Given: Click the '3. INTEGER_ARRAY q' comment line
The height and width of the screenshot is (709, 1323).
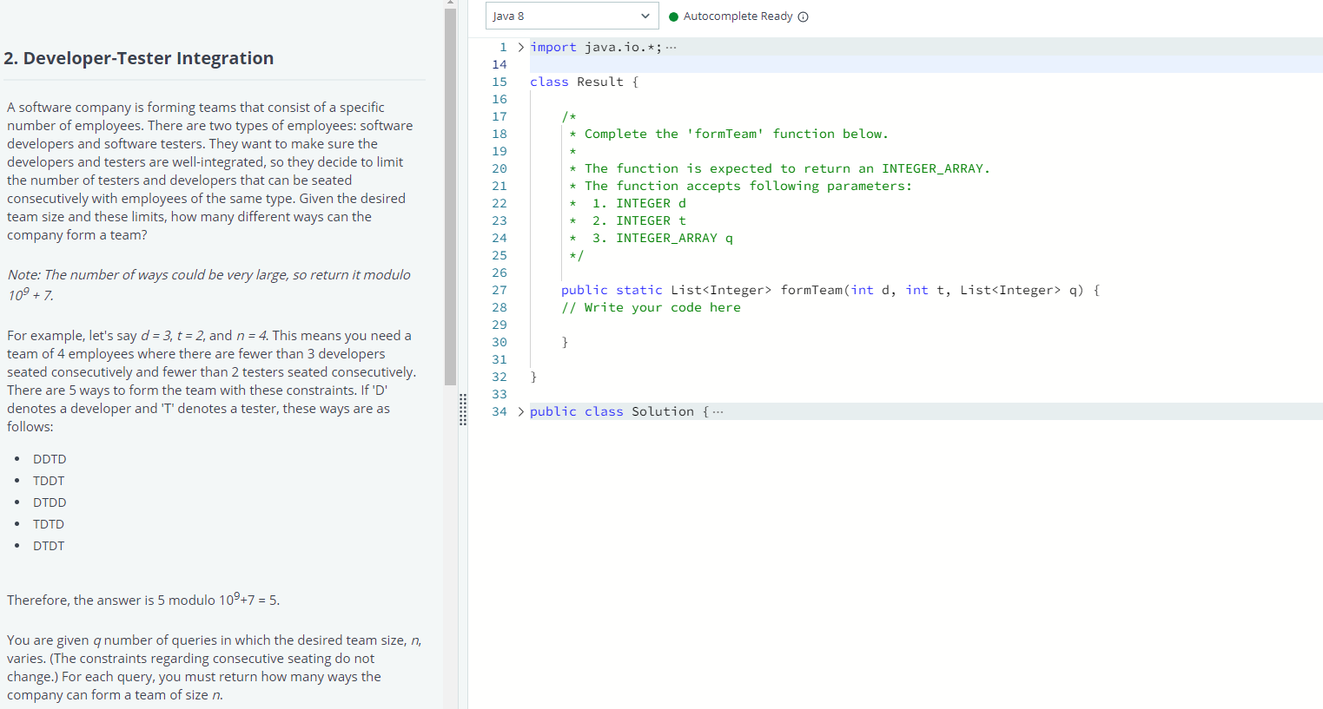Looking at the screenshot, I should point(652,238).
